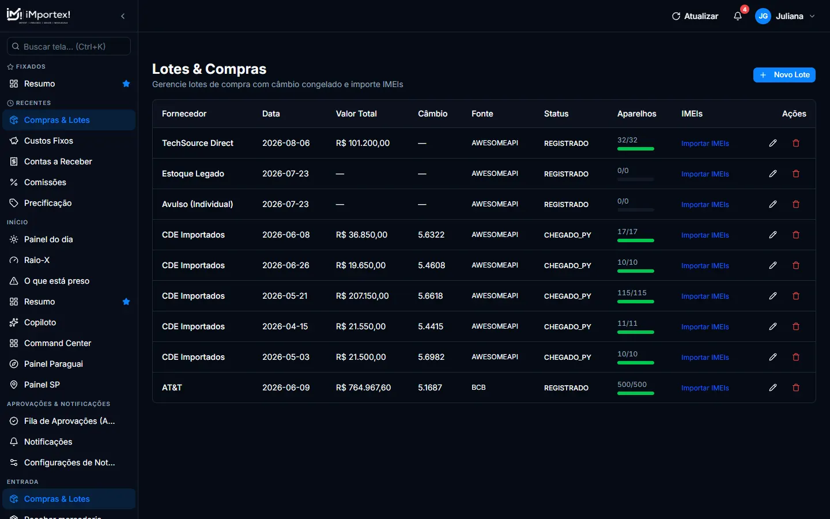Screen dimensions: 830x519
Task: Edit the AT&T batch
Action: (773, 388)
